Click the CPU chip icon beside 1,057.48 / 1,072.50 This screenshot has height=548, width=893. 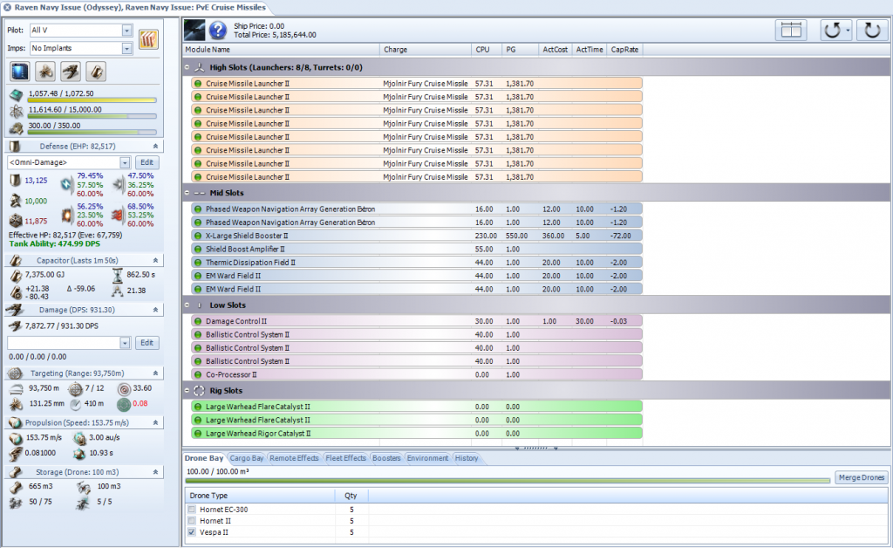16,94
